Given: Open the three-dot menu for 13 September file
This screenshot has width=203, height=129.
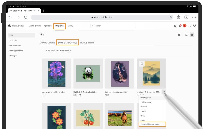Looking at the screenshot, I should (164, 92).
